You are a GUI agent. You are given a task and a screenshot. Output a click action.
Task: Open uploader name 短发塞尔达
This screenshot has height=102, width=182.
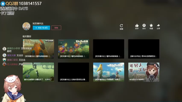pyautogui.click(x=38, y=24)
